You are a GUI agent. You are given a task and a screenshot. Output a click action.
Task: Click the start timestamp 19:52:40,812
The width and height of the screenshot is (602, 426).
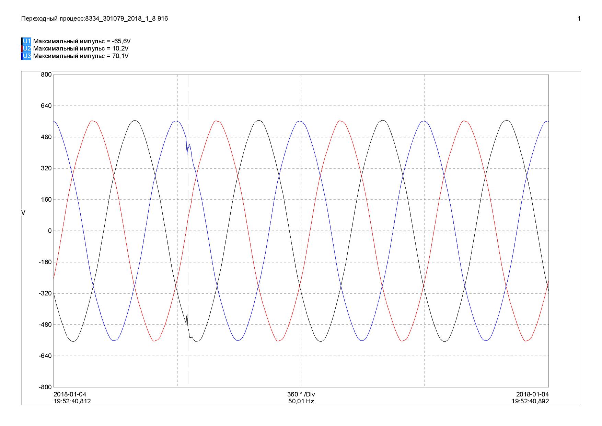(x=72, y=401)
